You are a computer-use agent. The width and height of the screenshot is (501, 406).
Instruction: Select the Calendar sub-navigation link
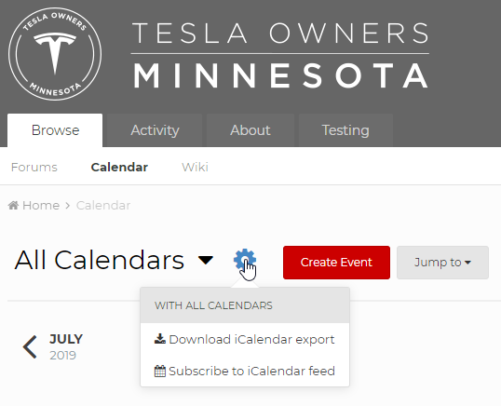(x=119, y=167)
